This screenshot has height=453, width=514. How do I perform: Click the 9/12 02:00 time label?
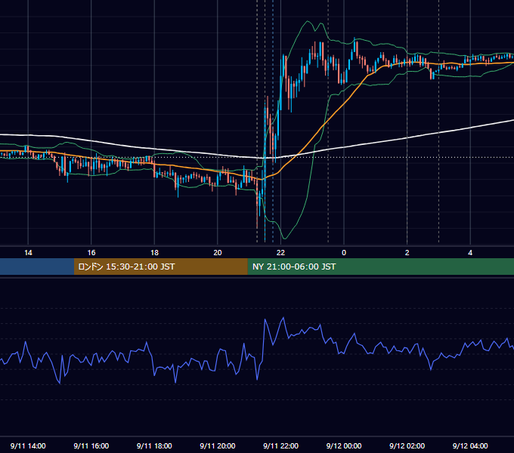pos(407,445)
